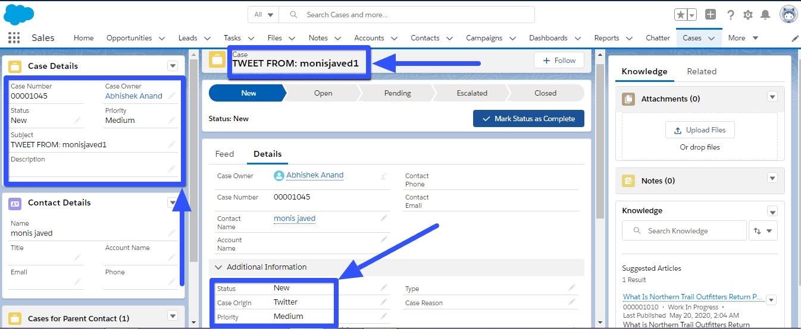Open the Help question mark icon

730,15
